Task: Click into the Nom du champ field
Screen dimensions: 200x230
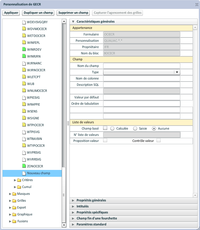Action: pyautogui.click(x=141, y=66)
